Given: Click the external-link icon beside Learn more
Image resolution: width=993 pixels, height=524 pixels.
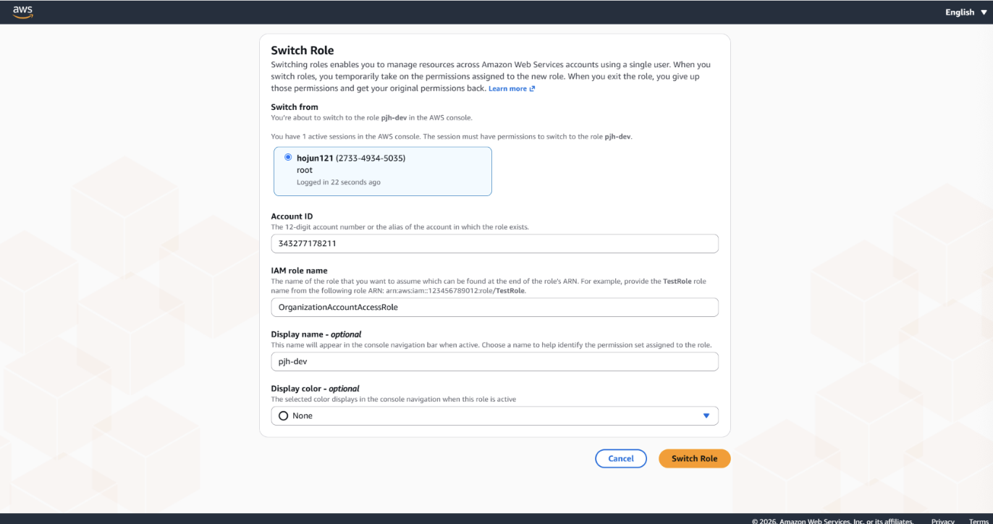Looking at the screenshot, I should [533, 89].
